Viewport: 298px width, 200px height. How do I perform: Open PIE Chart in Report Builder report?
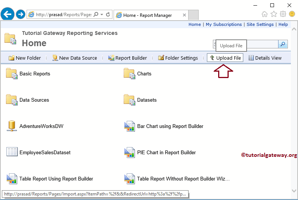pyautogui.click(x=166, y=152)
